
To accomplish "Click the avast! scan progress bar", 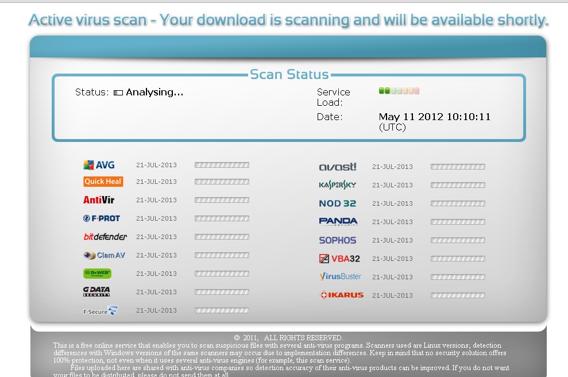I will pos(458,167).
